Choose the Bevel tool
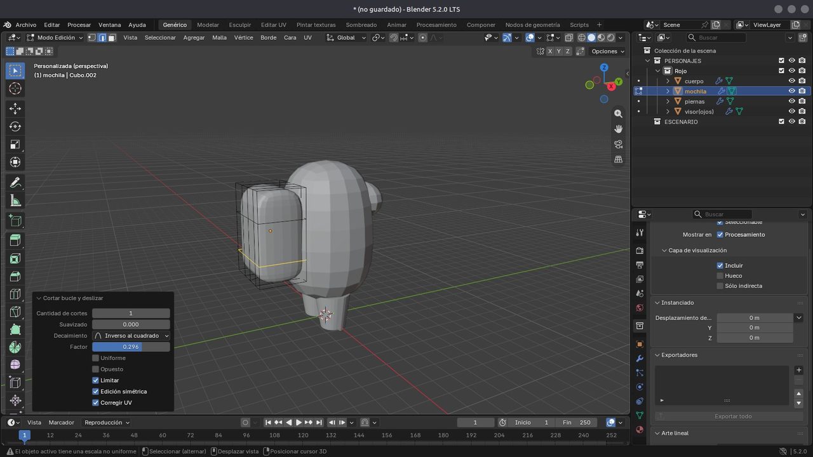Image resolution: width=813 pixels, height=457 pixels. click(15, 276)
